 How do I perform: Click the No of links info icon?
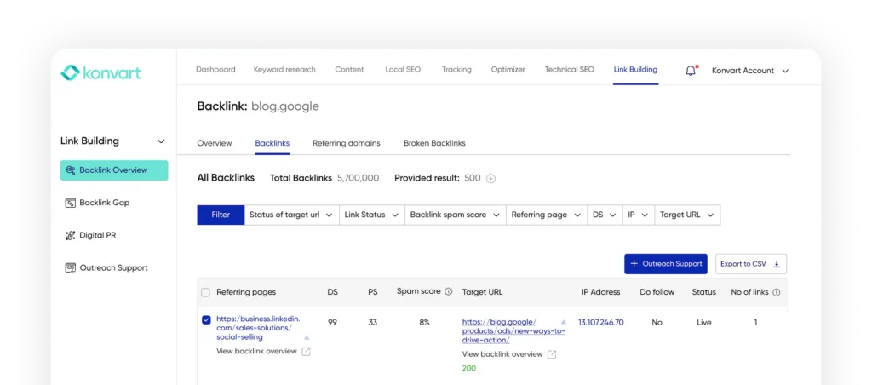pos(777,292)
